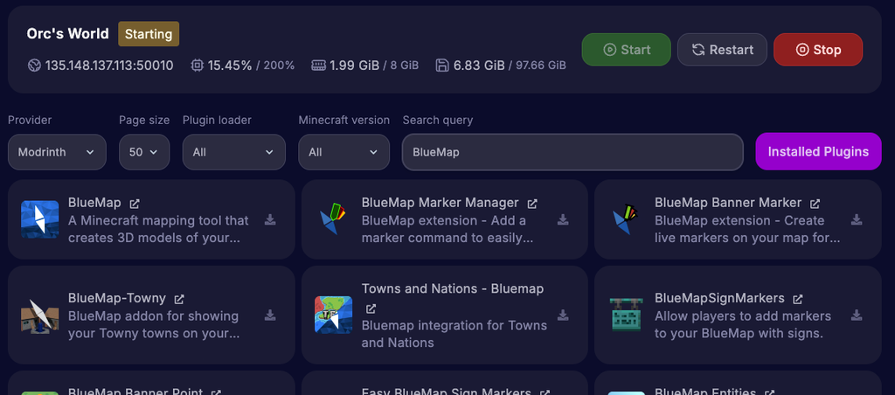Open the Minecraft version dropdown
Screen dimensions: 895x395
click(344, 152)
